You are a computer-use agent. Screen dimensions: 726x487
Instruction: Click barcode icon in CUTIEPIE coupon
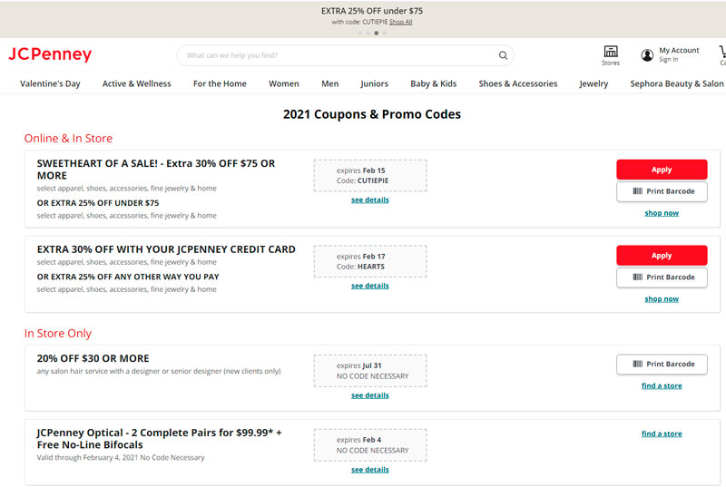click(638, 191)
